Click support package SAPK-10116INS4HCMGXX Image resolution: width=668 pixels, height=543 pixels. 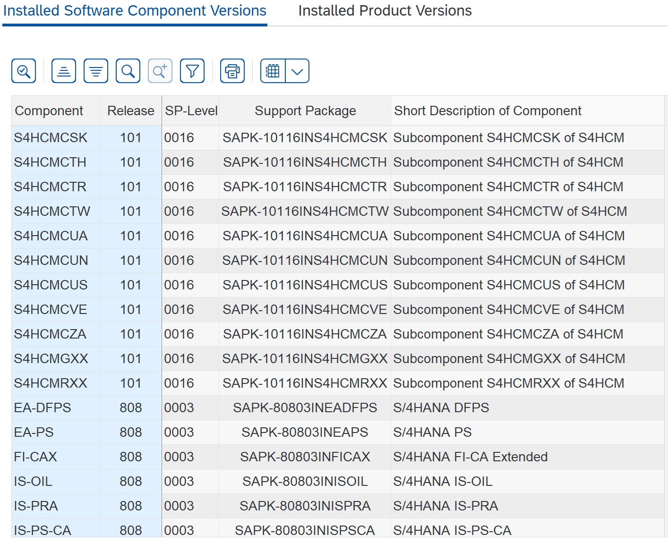click(x=305, y=358)
